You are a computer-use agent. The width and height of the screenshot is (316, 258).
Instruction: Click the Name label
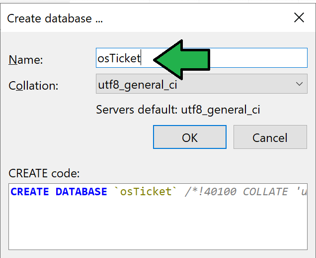coord(26,60)
